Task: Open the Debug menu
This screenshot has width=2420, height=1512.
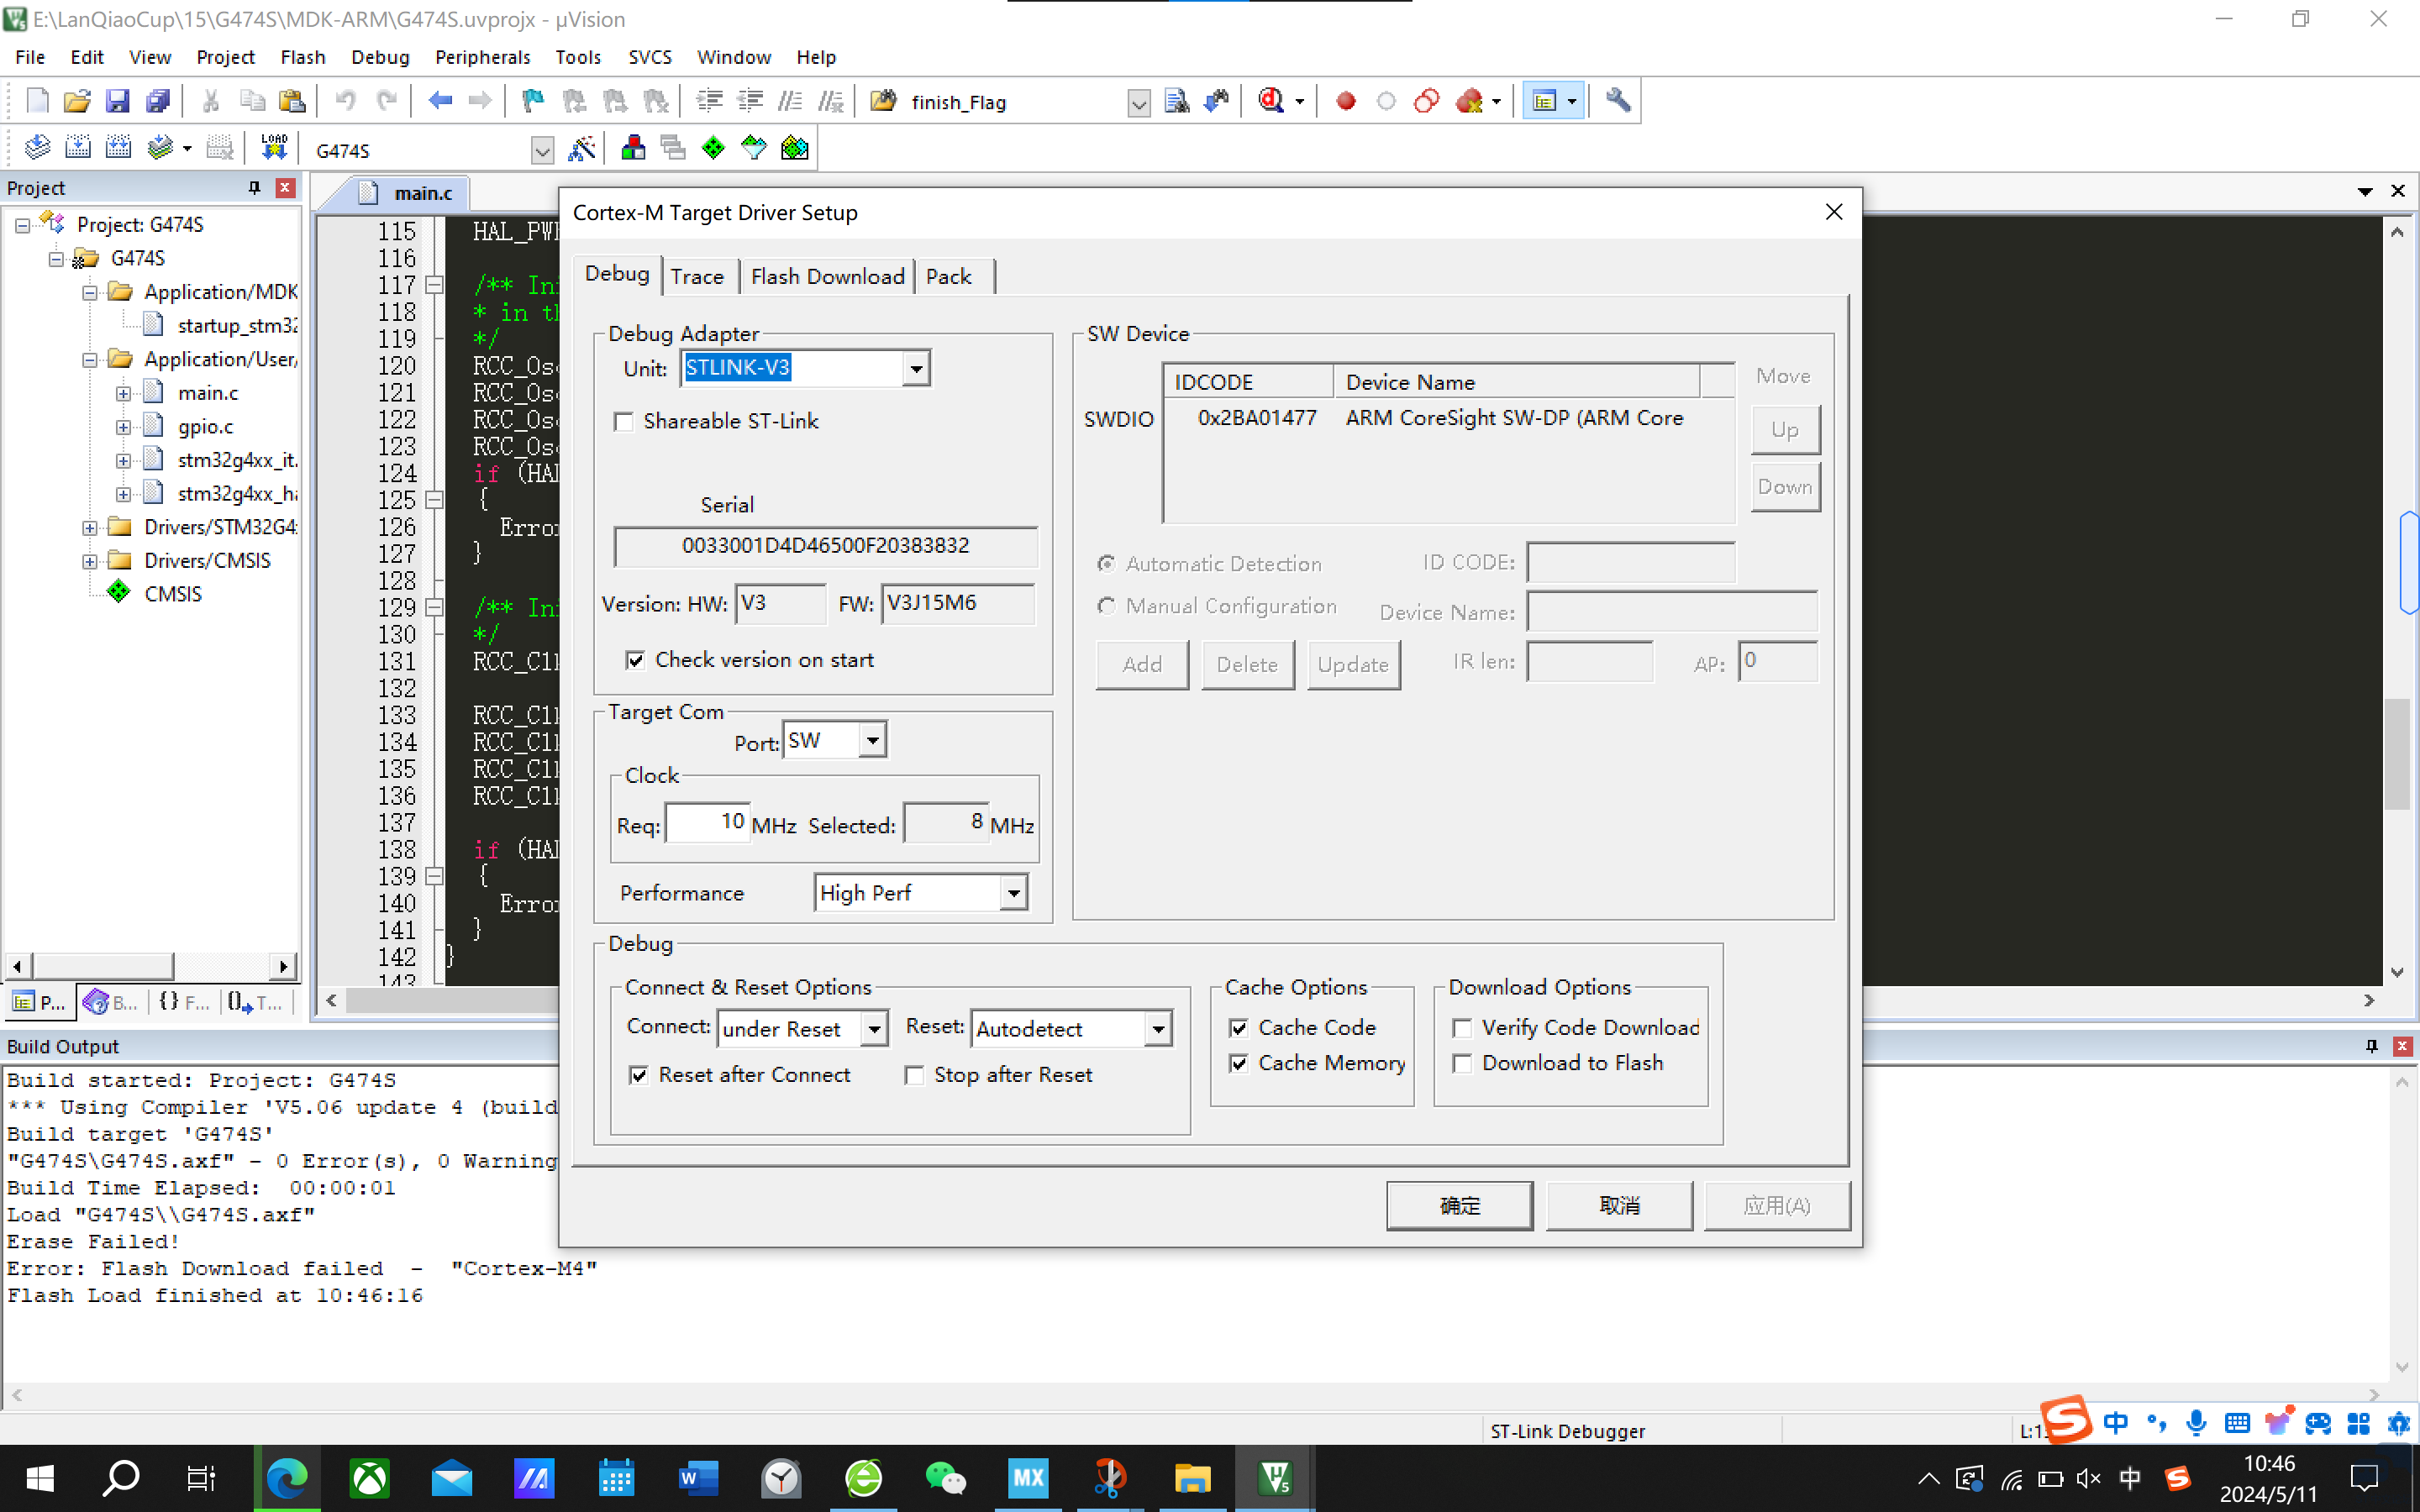Action: pos(380,57)
